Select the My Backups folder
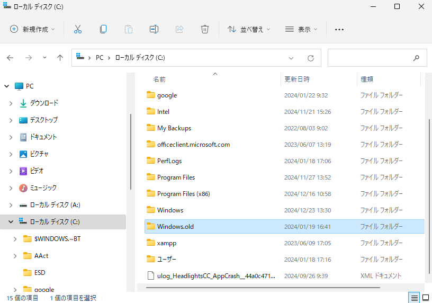 pyautogui.click(x=174, y=128)
